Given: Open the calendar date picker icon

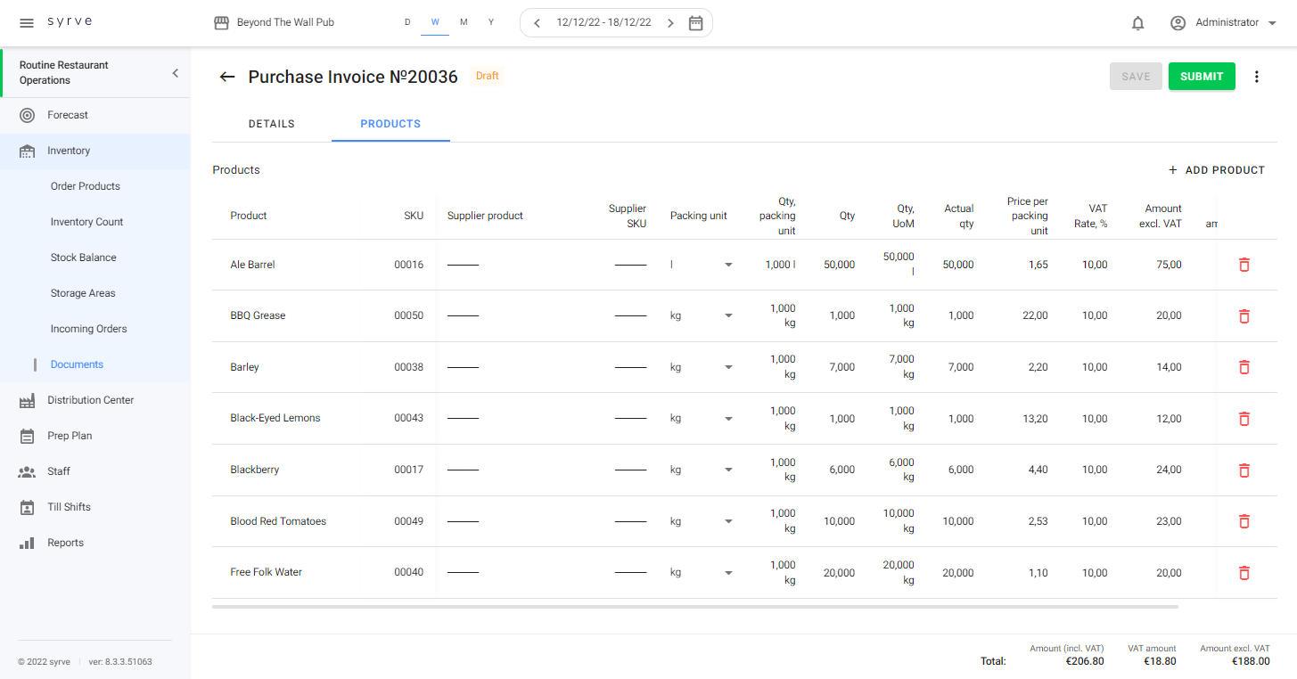Looking at the screenshot, I should 696,23.
